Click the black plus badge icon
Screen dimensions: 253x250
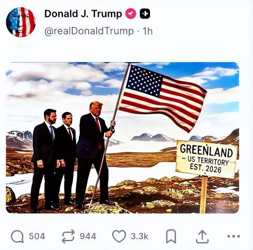coord(145,13)
